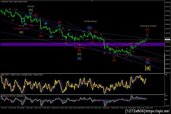Click the 16 Feb 17:00 time axis label

(64, 108)
